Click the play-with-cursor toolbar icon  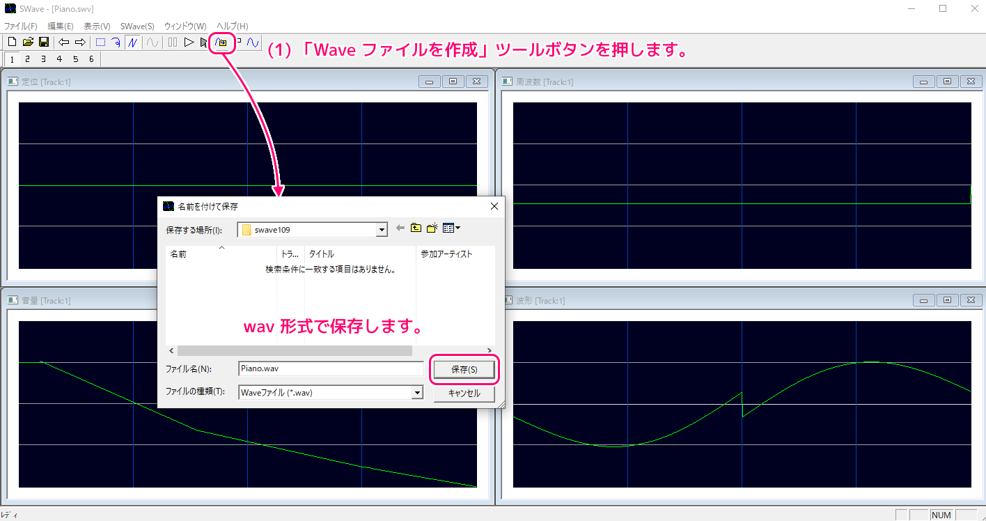coord(203,42)
